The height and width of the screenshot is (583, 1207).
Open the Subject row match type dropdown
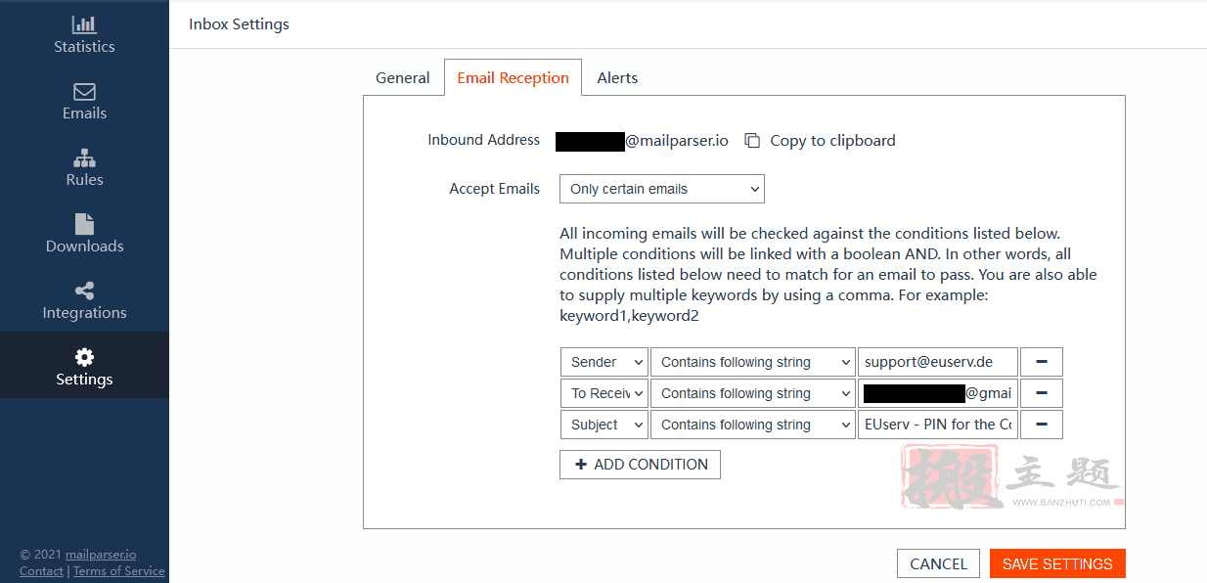pos(753,425)
